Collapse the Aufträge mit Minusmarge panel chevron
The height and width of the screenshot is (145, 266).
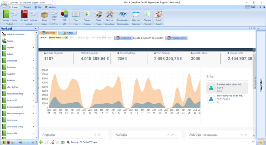242,135
